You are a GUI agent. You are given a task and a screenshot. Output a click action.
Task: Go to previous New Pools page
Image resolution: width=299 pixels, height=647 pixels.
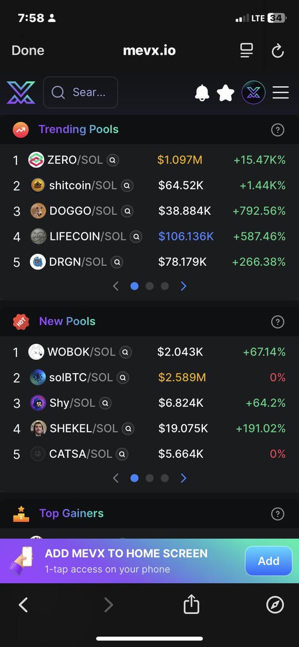[116, 478]
